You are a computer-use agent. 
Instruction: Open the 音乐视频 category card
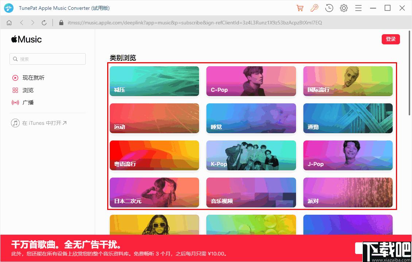click(251, 192)
